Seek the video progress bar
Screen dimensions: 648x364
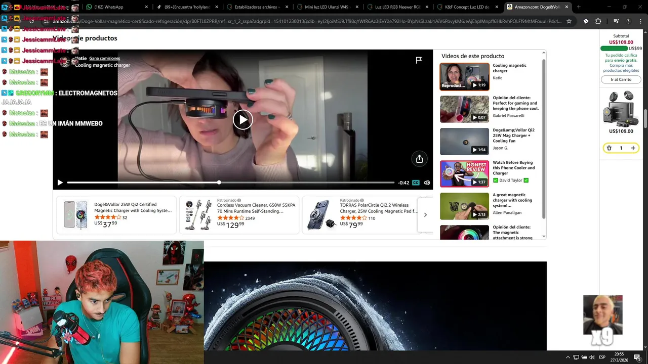point(230,183)
